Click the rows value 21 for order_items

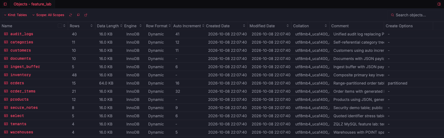point(74,91)
